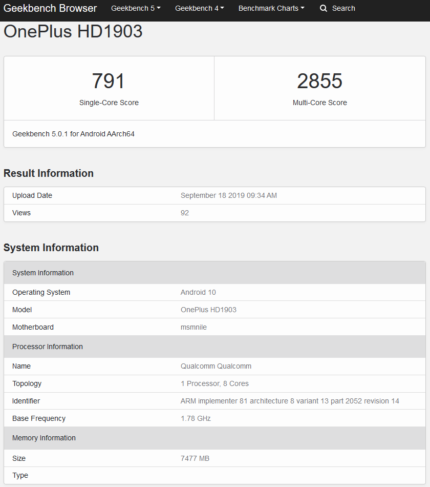
Task: Click the Single-Core Score label
Action: coord(109,103)
